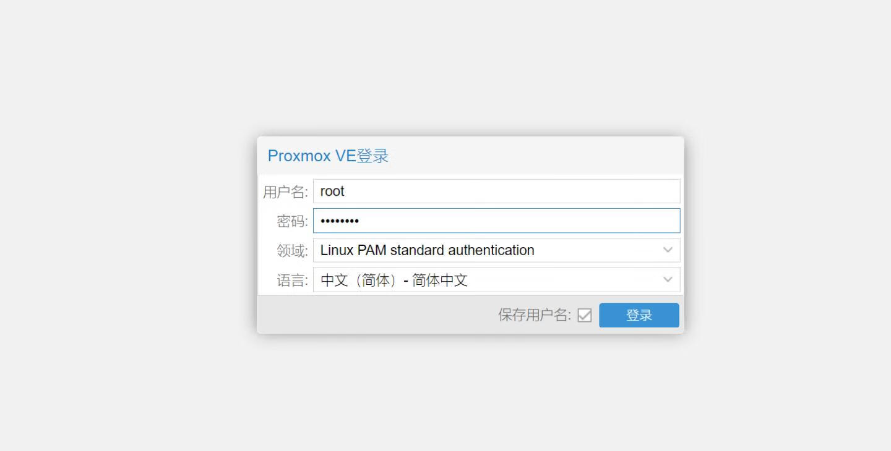891x451 pixels.
Task: Click the blue 登录 login button
Action: coord(639,315)
